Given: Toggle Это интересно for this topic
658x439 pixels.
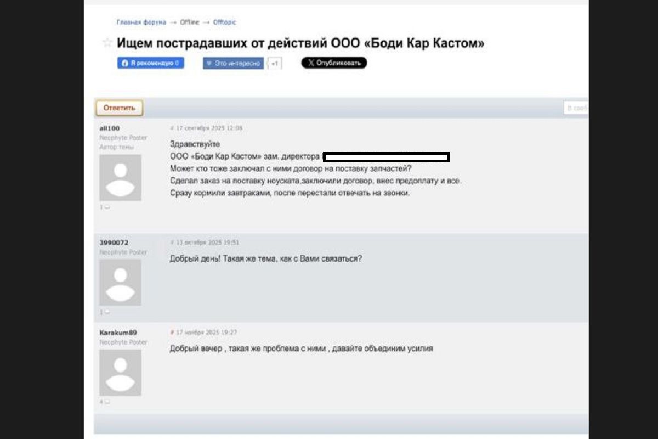Looking at the screenshot, I should click(x=232, y=63).
